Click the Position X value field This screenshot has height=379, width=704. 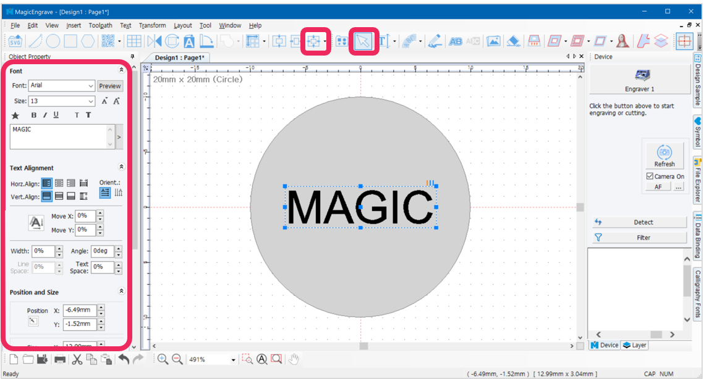[80, 310]
